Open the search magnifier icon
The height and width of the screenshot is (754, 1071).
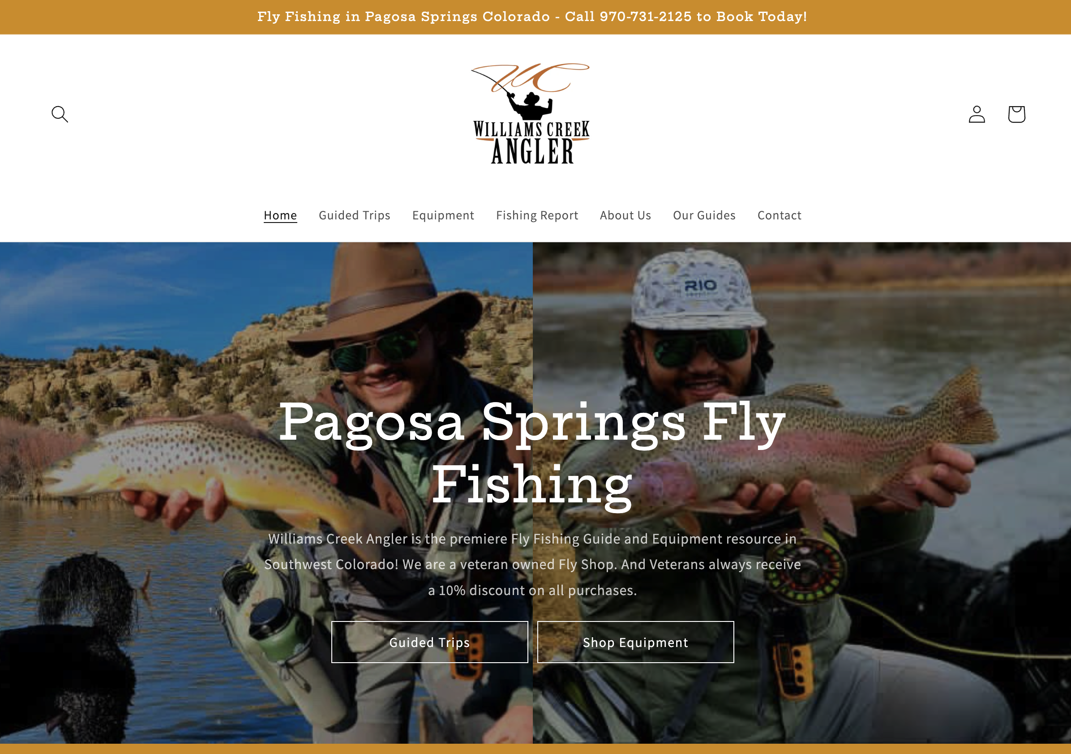click(60, 114)
